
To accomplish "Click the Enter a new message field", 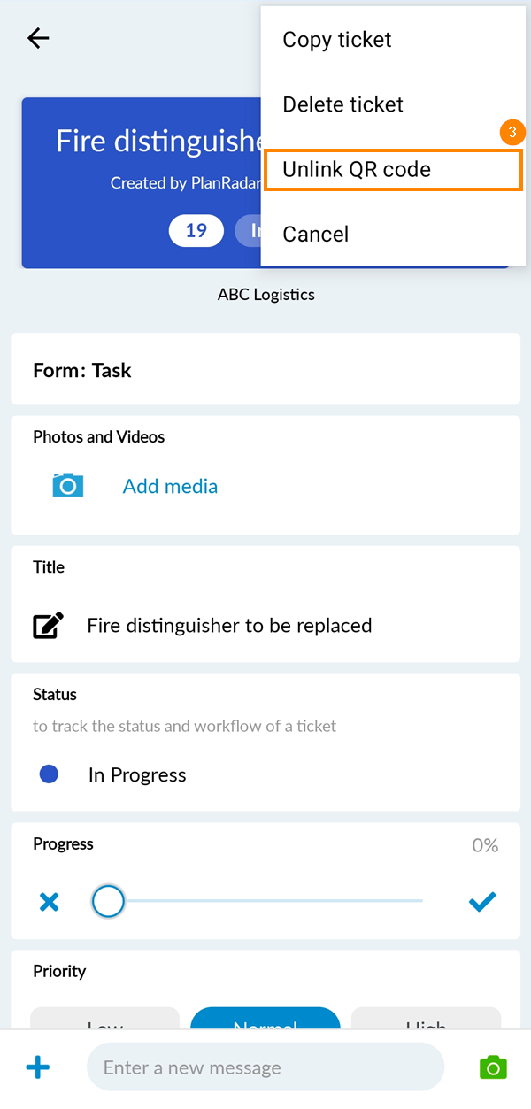I will click(x=265, y=1067).
